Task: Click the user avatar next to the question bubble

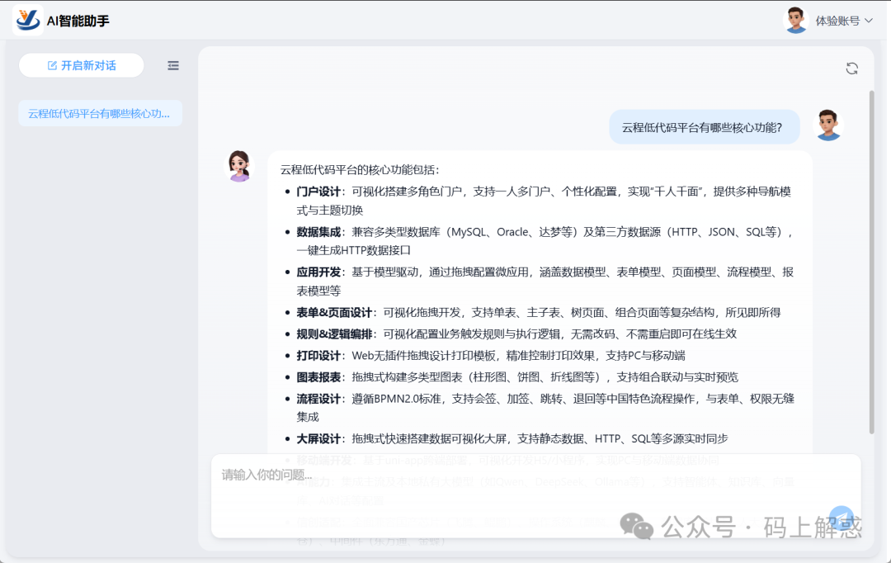Action: (x=828, y=126)
